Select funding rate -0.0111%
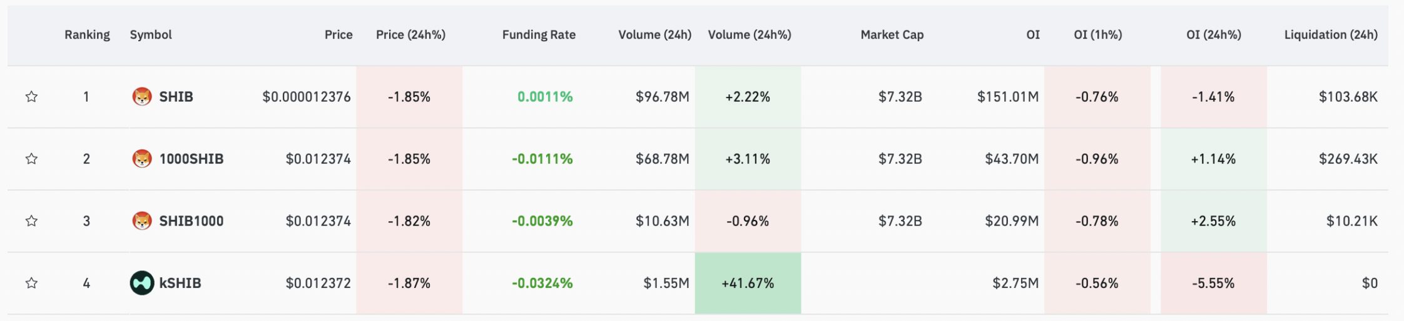1404x321 pixels. click(x=542, y=159)
